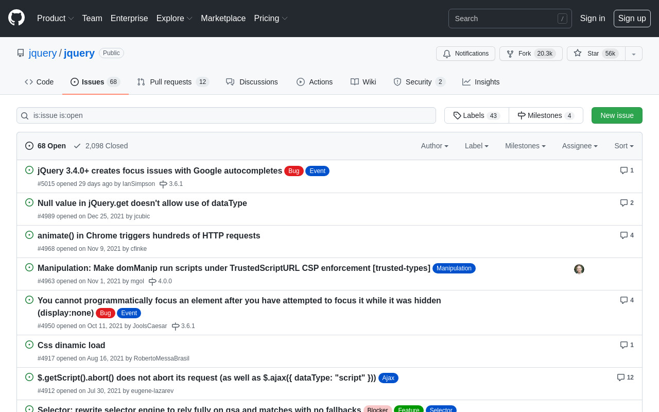The height and width of the screenshot is (412, 659).
Task: Expand the Explore menu
Action: (x=175, y=19)
